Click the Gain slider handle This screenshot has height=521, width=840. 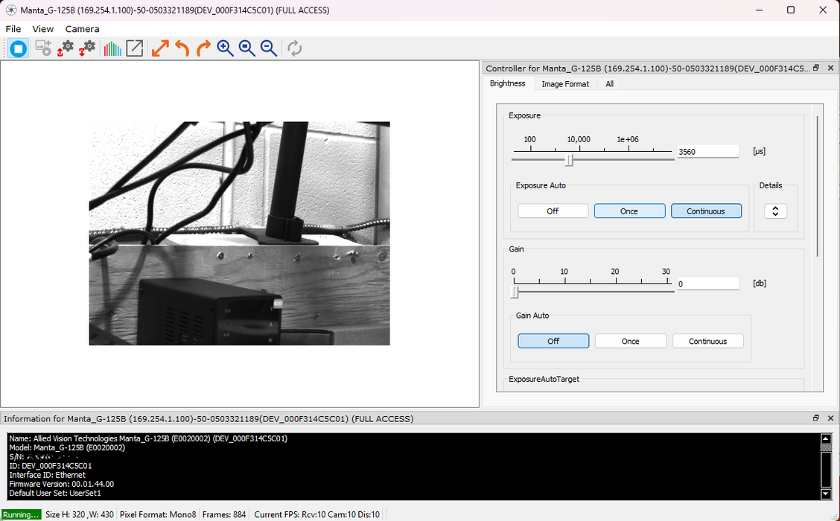[x=514, y=292]
